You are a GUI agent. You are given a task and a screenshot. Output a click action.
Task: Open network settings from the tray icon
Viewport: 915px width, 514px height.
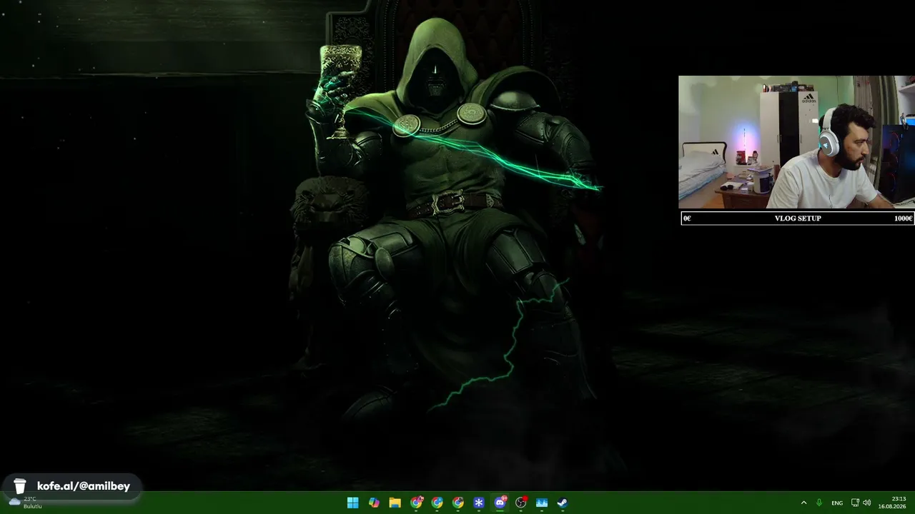(855, 503)
